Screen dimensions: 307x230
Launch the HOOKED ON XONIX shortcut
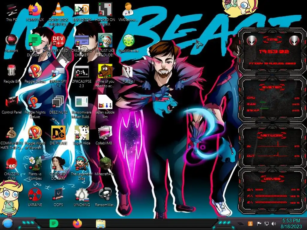[105, 14]
